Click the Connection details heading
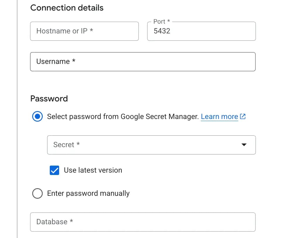281x238 pixels. pyautogui.click(x=67, y=8)
